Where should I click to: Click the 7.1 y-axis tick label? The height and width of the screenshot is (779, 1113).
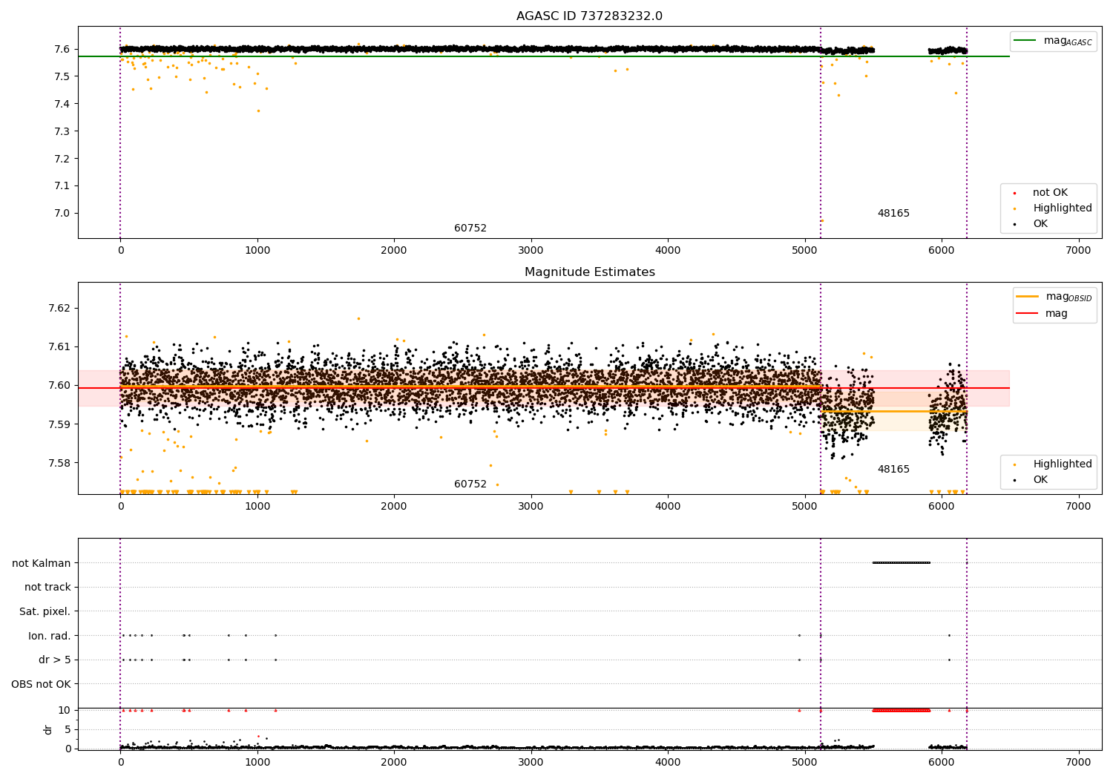click(x=62, y=185)
